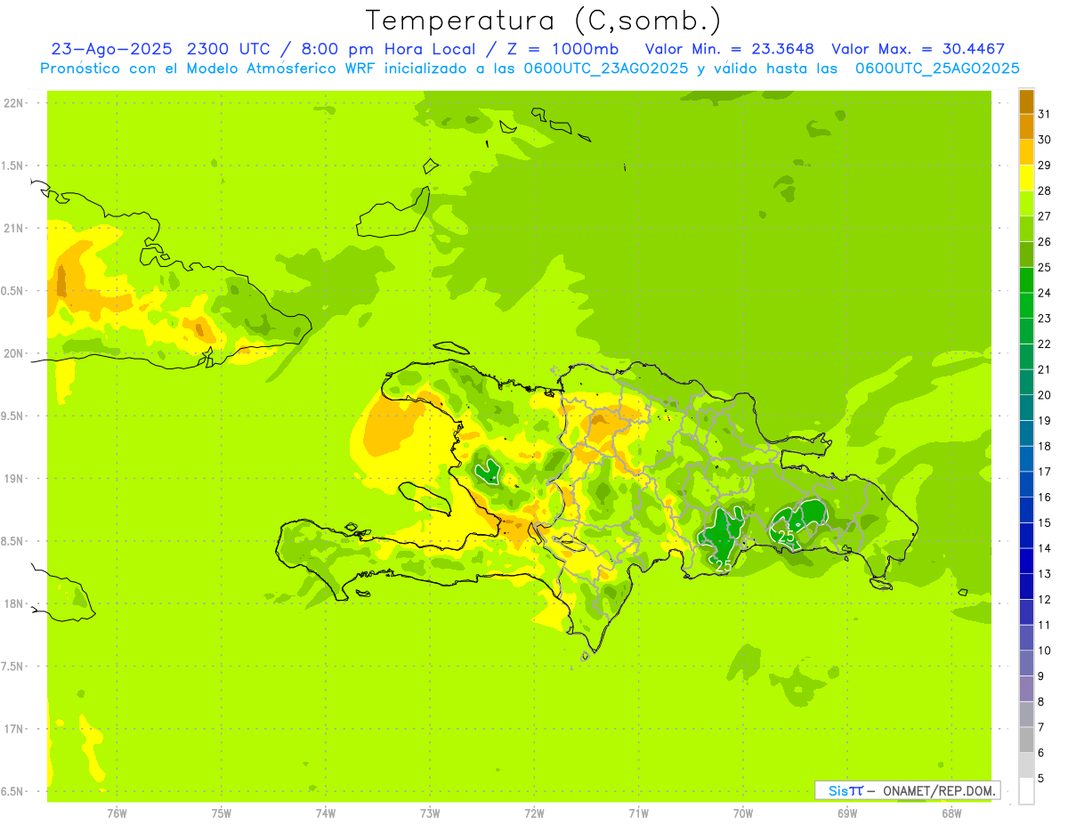Click the "72W" longitude axis label
Screen dimensions: 1068x825
534,813
